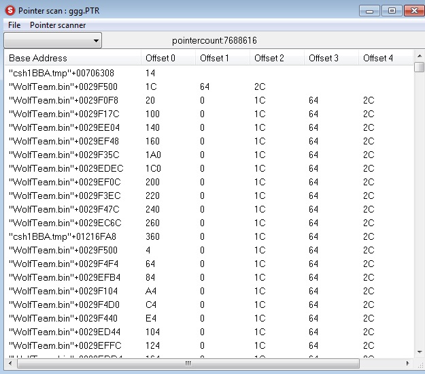The image size is (425, 374).
Task: Select row "WolfTeam.bin"+0029EE04
Action: (x=209, y=127)
